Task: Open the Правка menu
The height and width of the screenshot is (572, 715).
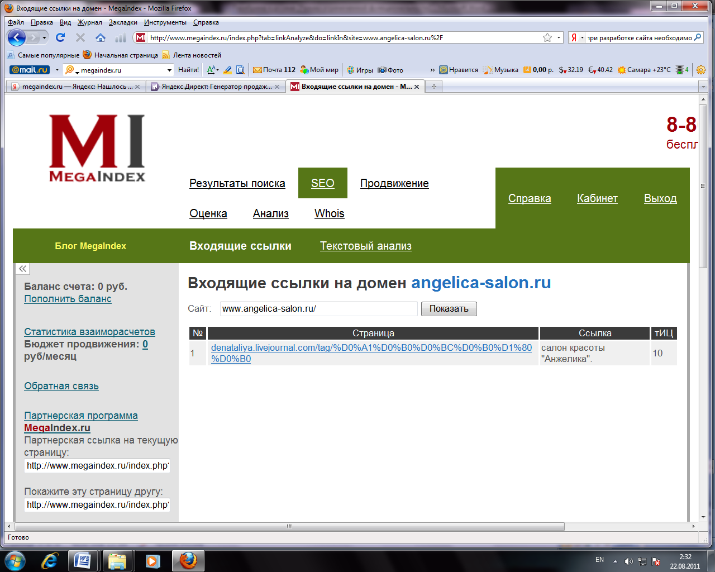Action: pos(42,22)
